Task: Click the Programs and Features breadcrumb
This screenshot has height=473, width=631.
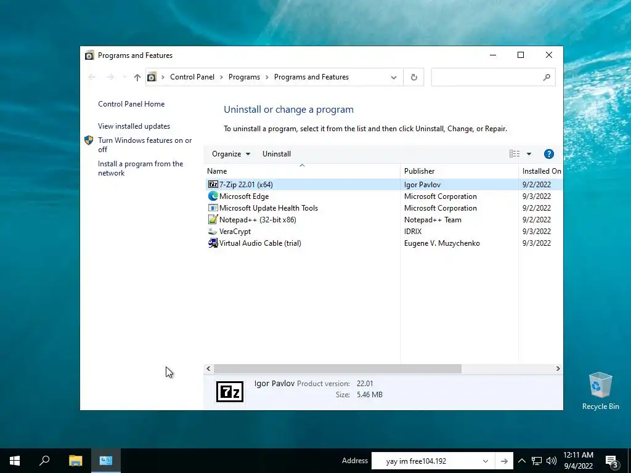Action: pos(311,77)
